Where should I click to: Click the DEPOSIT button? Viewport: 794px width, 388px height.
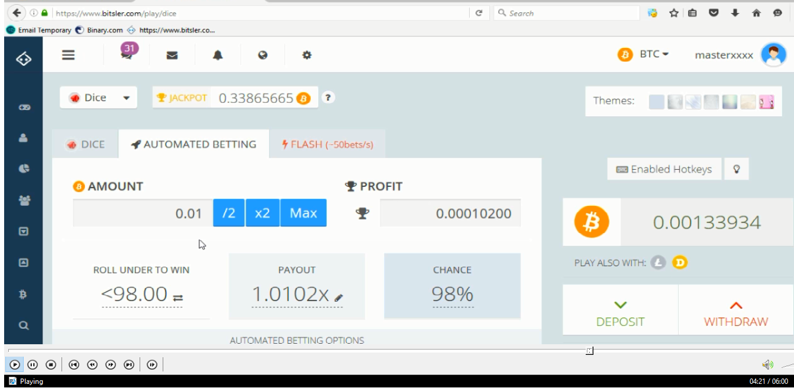pyautogui.click(x=620, y=310)
